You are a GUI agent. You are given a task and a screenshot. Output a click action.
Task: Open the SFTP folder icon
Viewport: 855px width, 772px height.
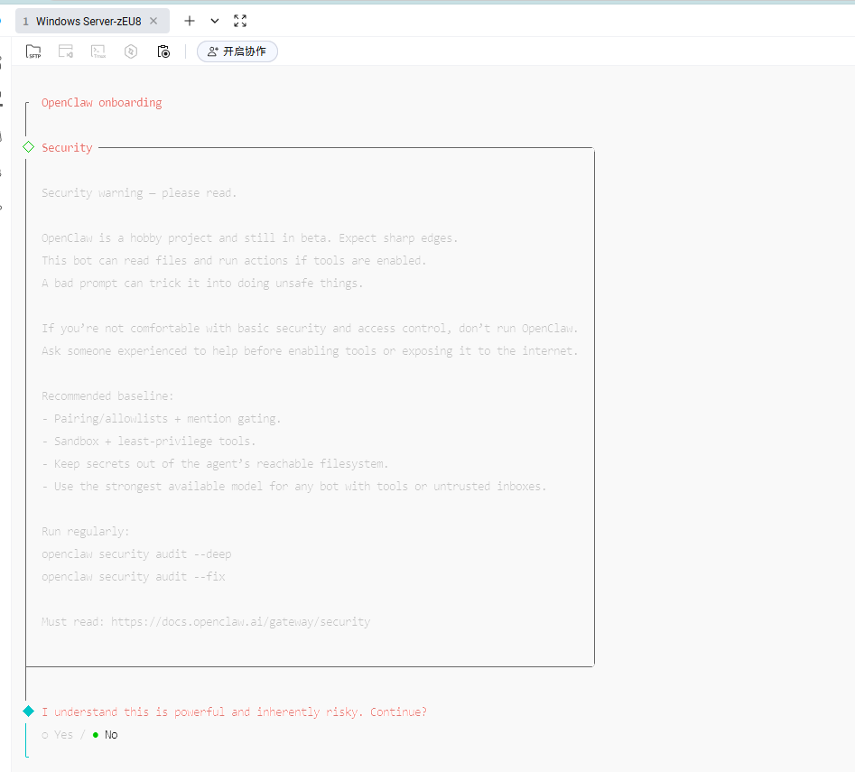point(33,51)
